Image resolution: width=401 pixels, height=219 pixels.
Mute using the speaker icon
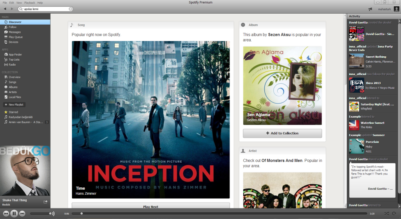tap(53, 214)
